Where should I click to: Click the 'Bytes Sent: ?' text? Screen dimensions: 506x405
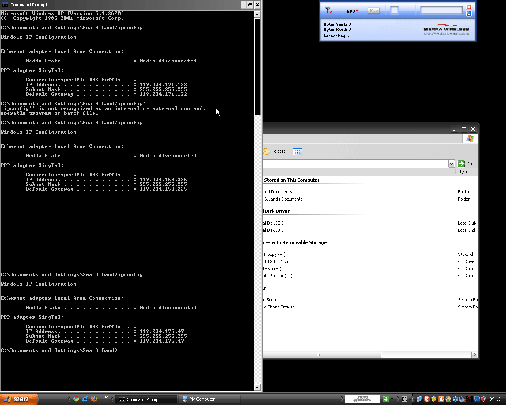[337, 25]
